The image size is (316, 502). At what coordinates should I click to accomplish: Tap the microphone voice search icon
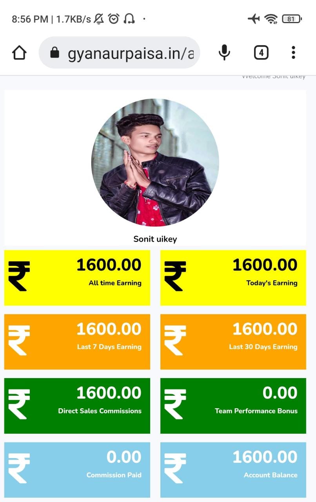point(224,53)
